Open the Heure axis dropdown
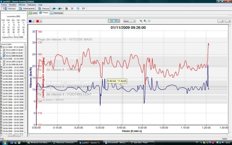 point(129,21)
